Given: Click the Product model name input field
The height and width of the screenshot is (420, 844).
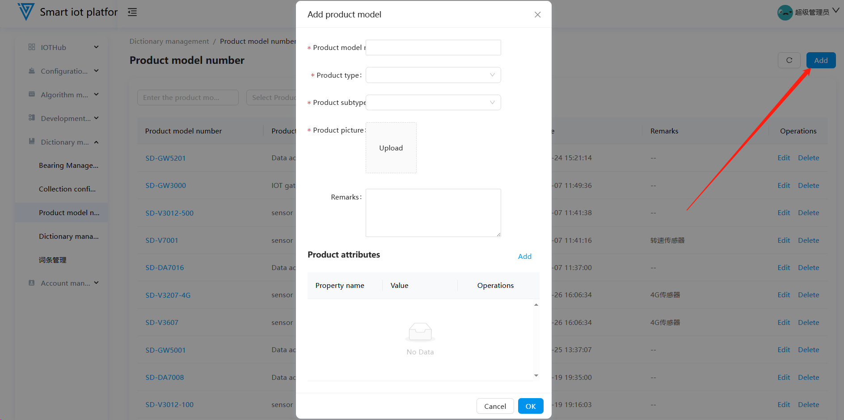Looking at the screenshot, I should point(433,48).
